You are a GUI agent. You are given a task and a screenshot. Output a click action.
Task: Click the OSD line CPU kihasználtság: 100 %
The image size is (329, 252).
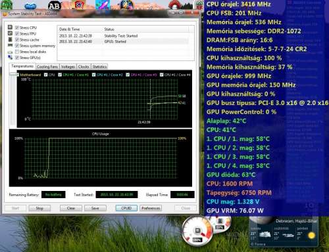coord(244,58)
